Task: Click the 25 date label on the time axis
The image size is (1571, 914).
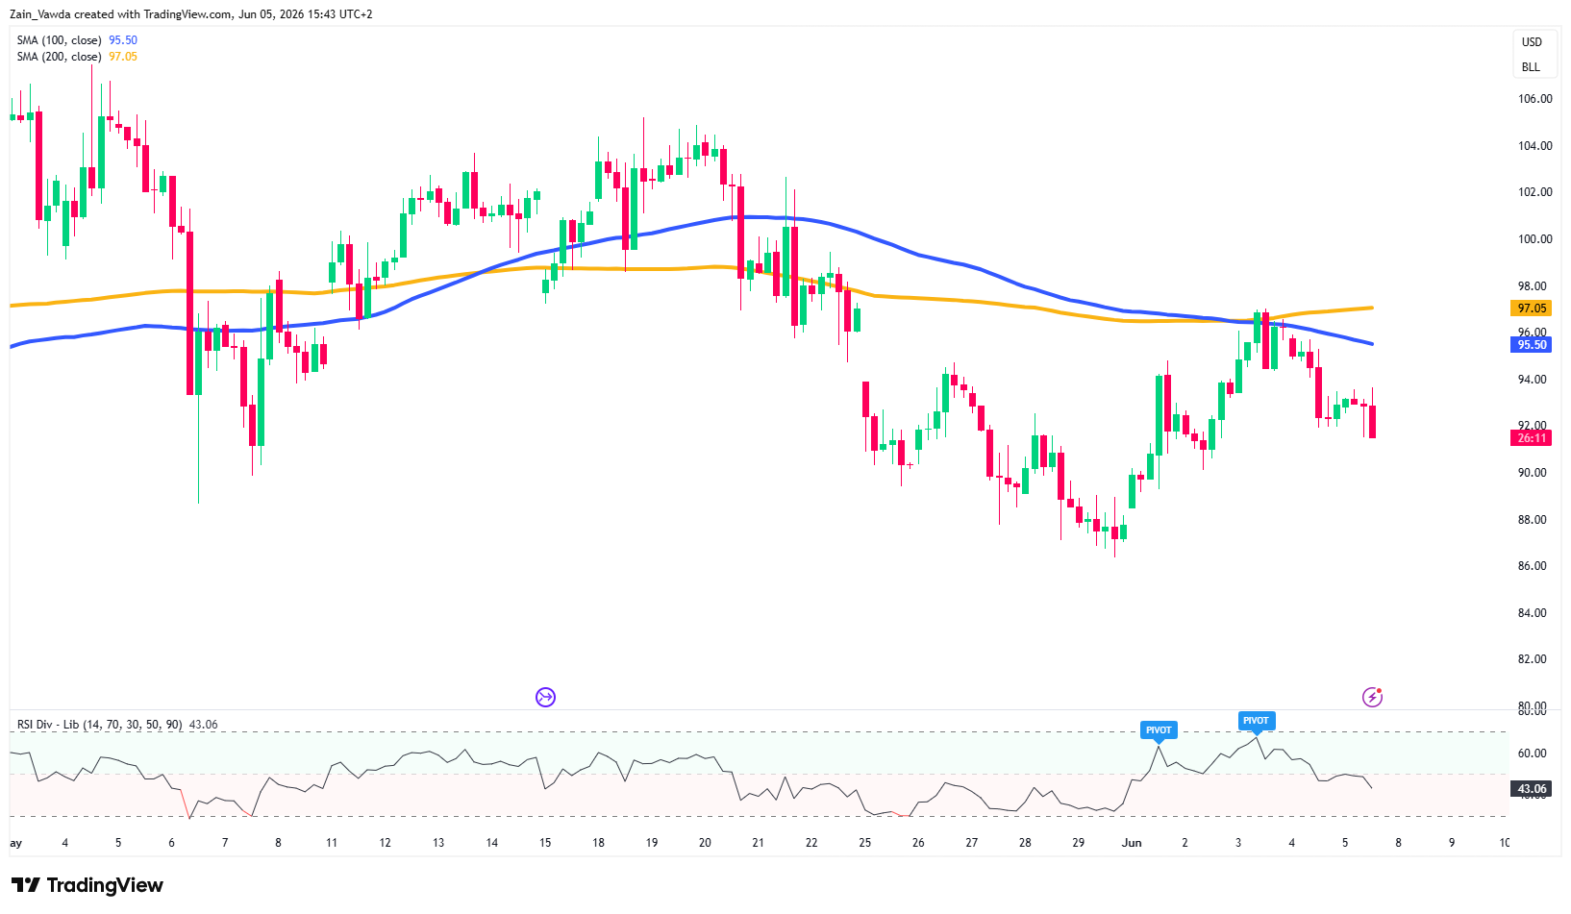Action: click(865, 843)
